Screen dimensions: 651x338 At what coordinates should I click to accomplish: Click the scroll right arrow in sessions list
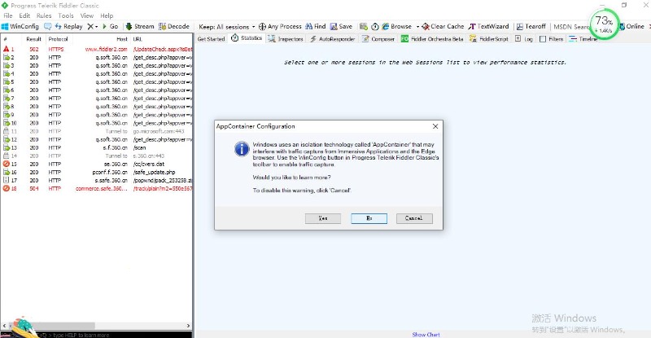point(188,326)
